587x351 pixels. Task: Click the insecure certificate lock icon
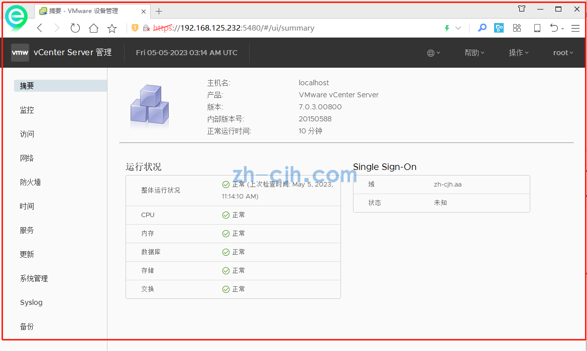pos(147,28)
